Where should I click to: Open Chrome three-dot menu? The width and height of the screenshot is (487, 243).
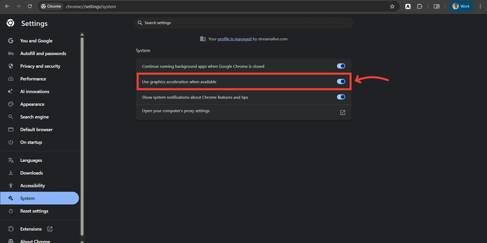(480, 6)
